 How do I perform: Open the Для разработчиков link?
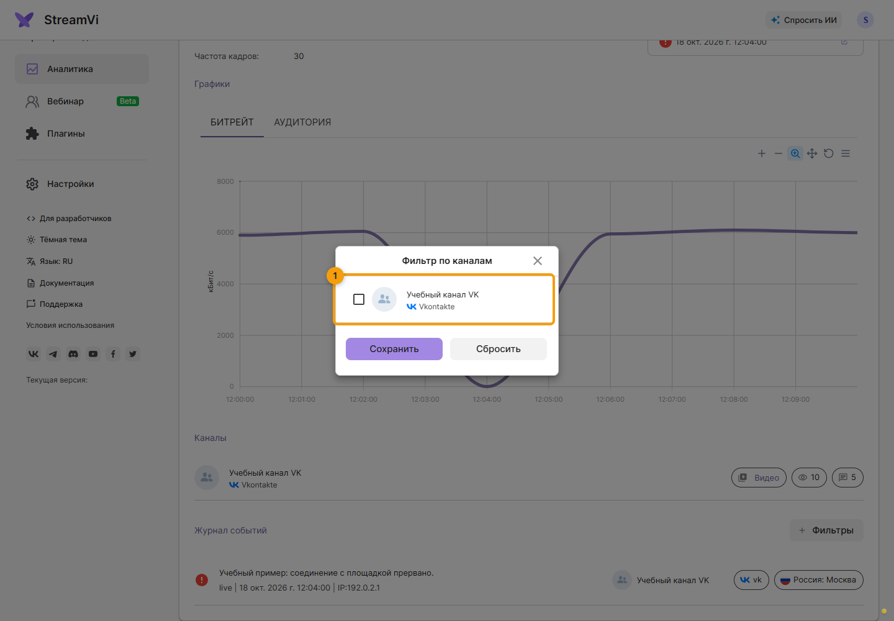pos(69,219)
